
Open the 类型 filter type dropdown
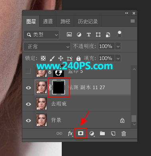pos(41,35)
